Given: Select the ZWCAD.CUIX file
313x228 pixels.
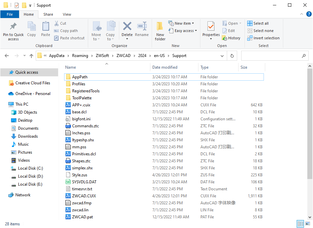Looking at the screenshot, I should [81, 196].
